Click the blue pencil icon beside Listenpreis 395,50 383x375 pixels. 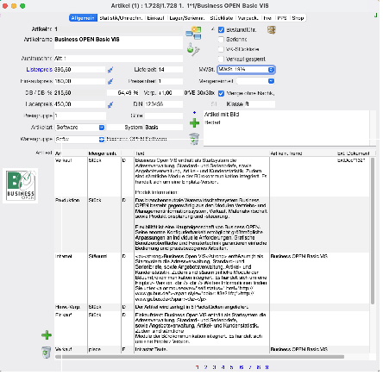tap(110, 70)
